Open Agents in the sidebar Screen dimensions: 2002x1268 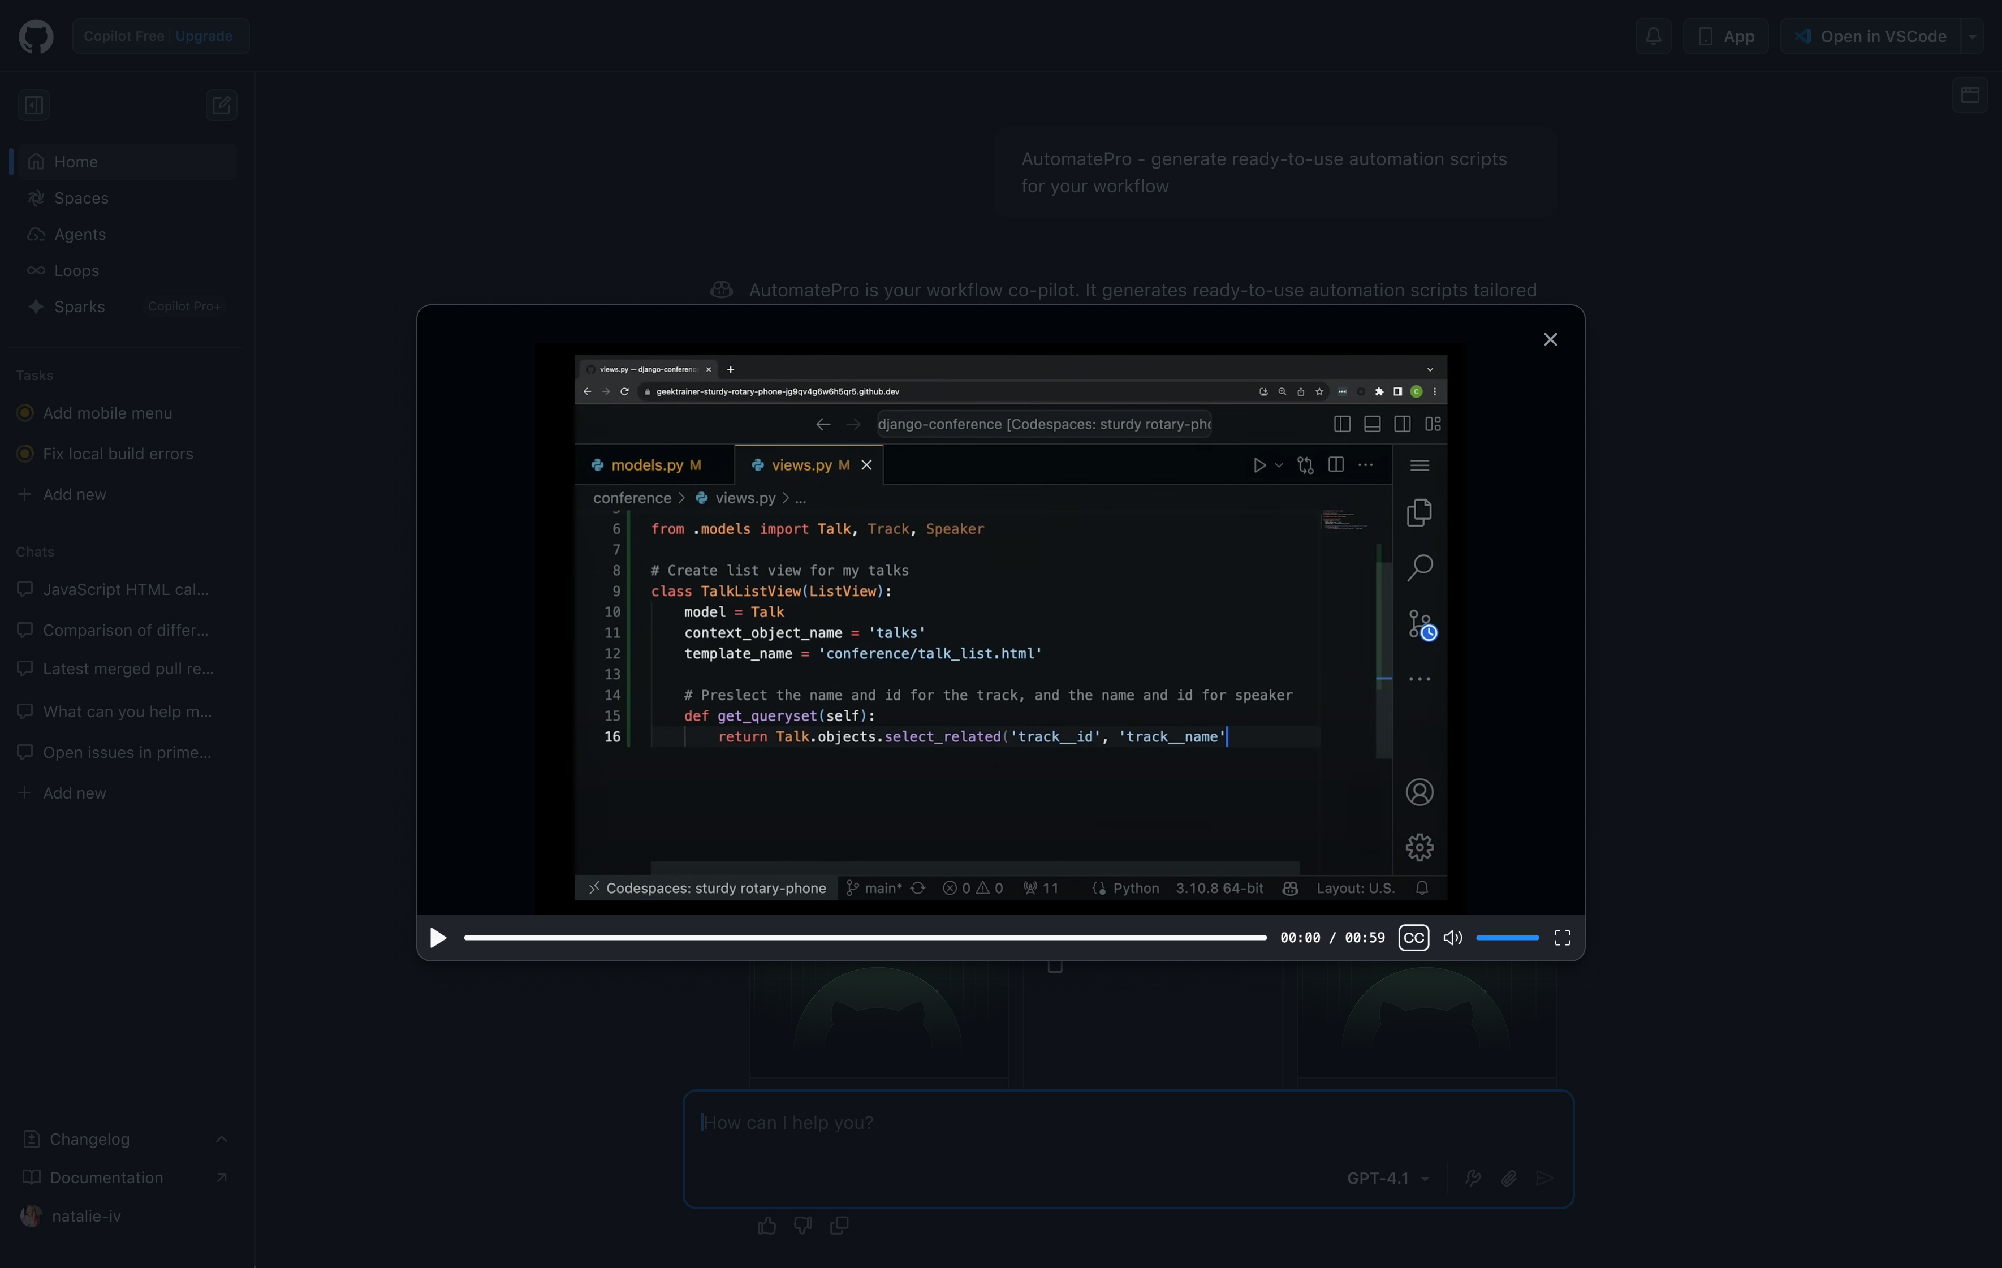tap(80, 235)
